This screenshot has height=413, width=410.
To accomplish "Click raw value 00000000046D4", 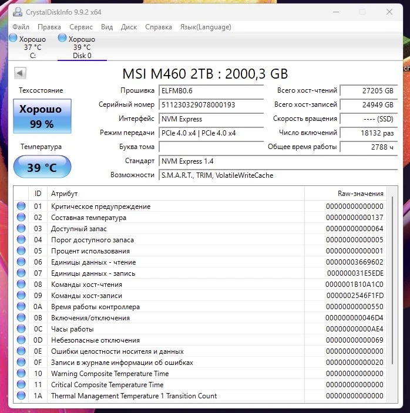I will [354, 317].
